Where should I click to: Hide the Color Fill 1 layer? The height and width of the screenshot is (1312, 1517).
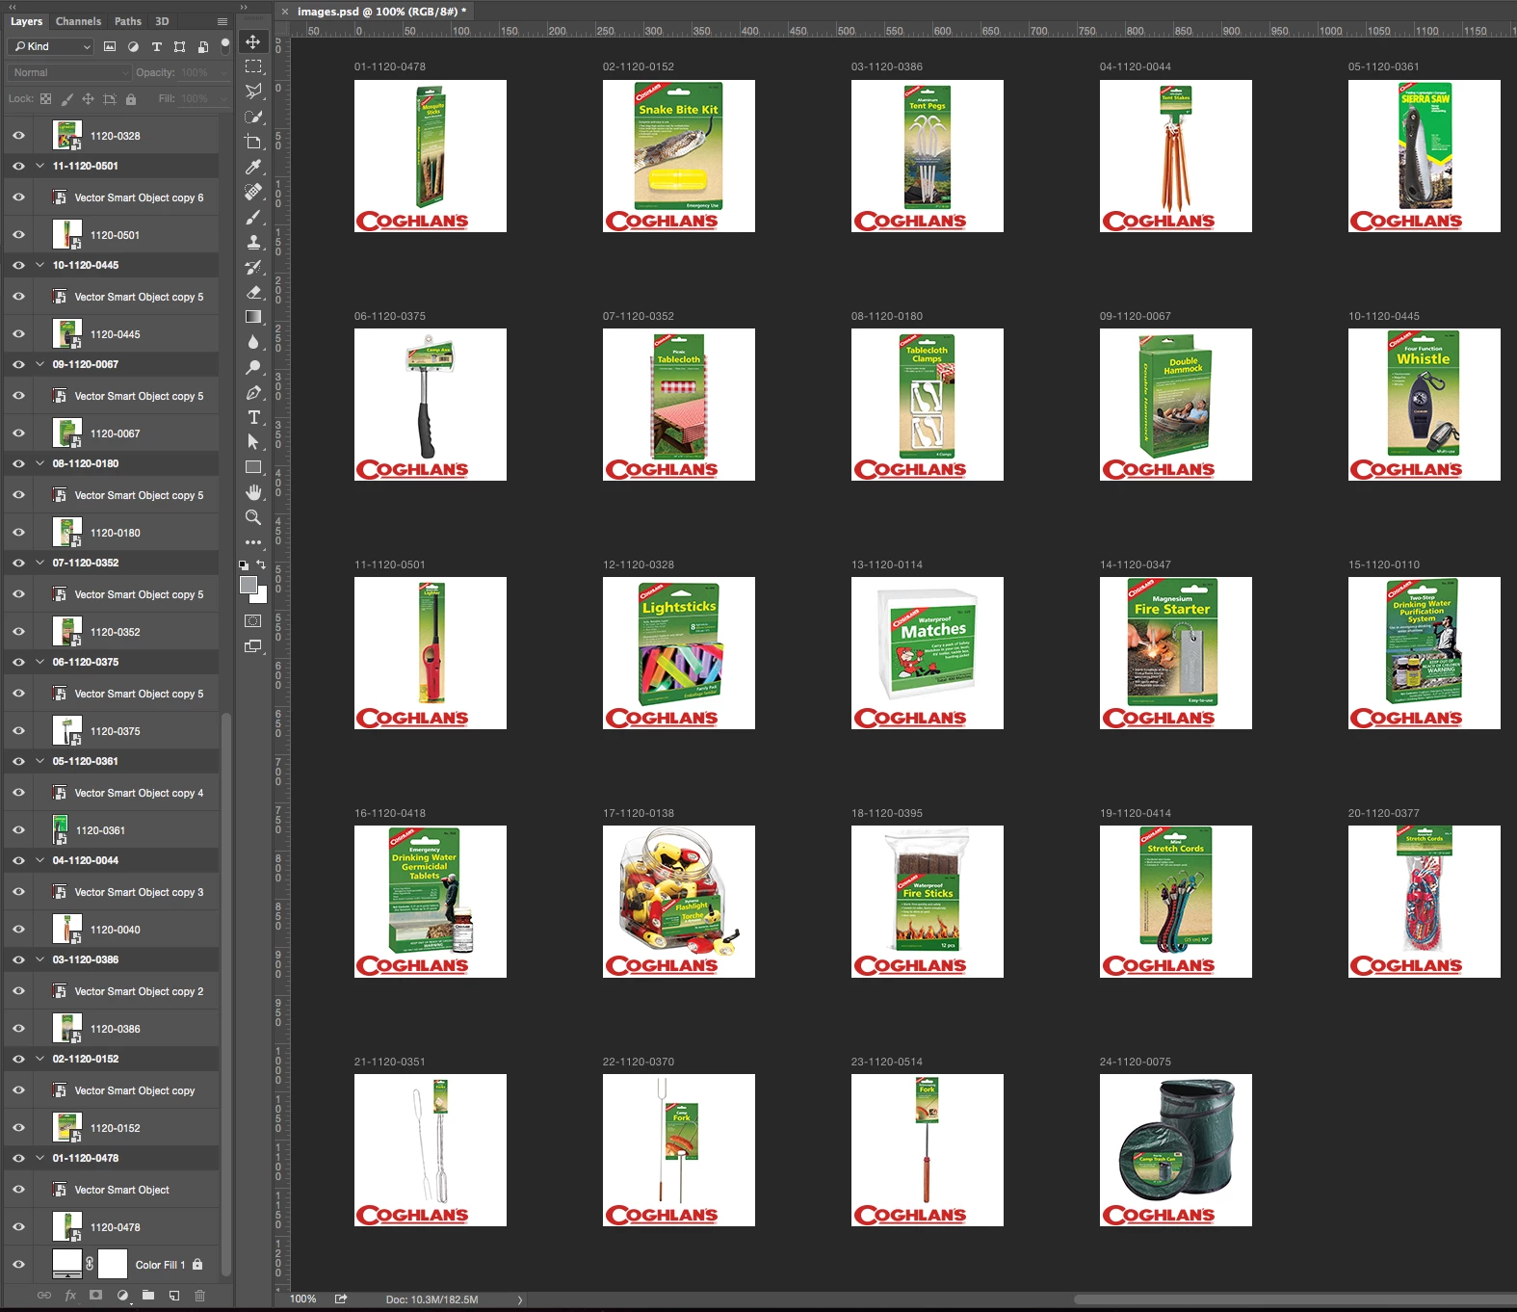pos(18,1264)
